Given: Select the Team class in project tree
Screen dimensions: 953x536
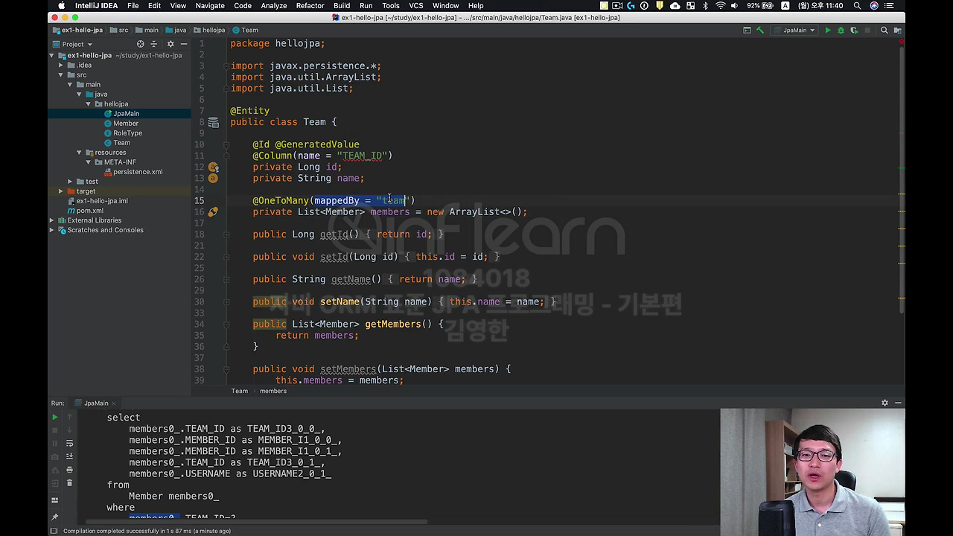Looking at the screenshot, I should click(x=121, y=142).
